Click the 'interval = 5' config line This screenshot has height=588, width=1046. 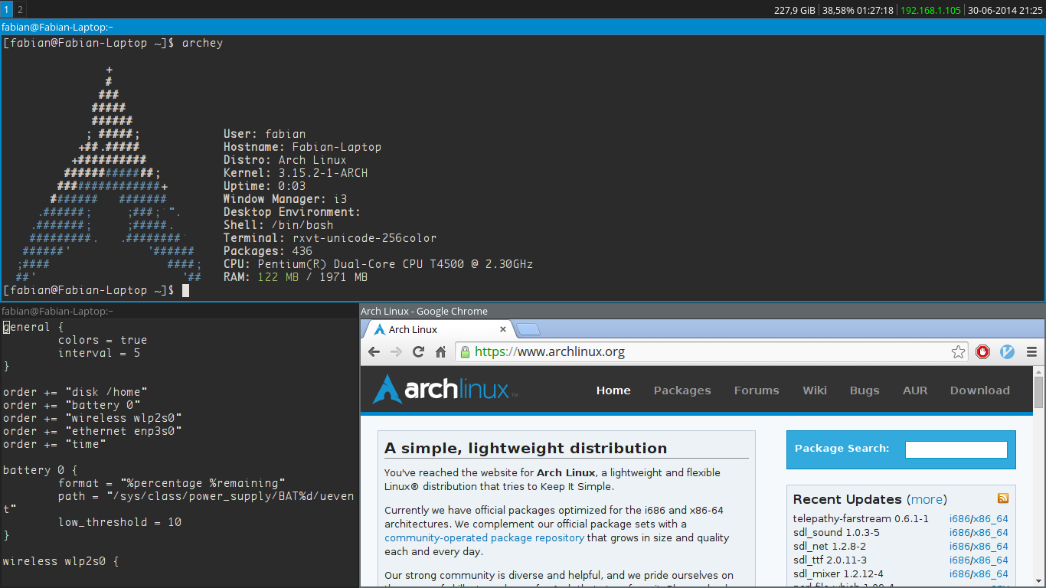[99, 353]
